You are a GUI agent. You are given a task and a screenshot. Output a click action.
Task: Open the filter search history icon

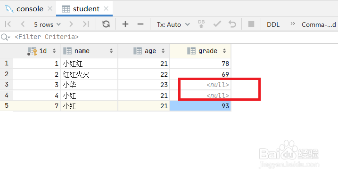pos(5,37)
